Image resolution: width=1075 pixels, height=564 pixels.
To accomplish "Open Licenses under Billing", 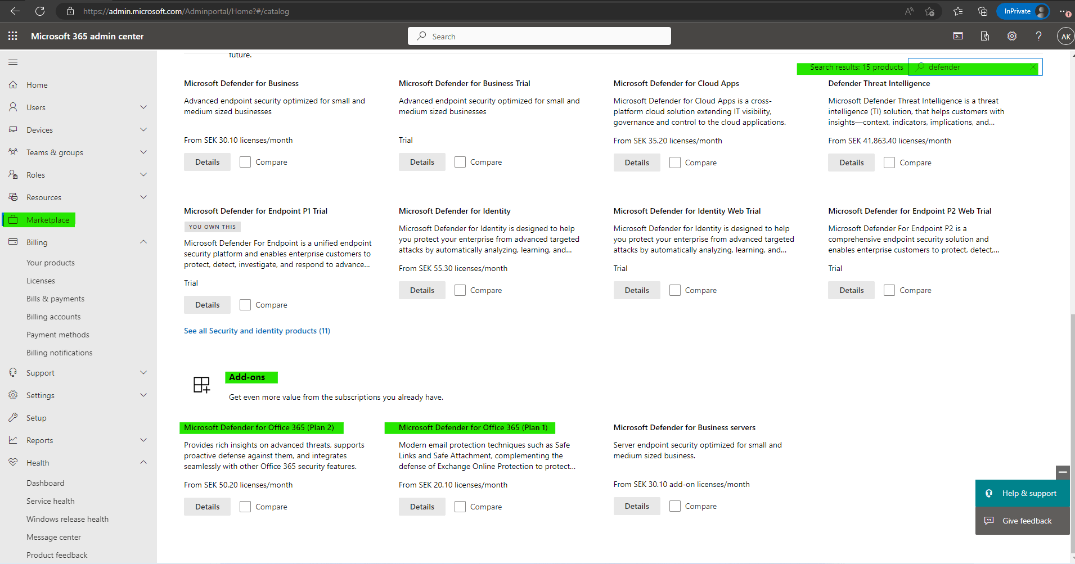I will (41, 281).
